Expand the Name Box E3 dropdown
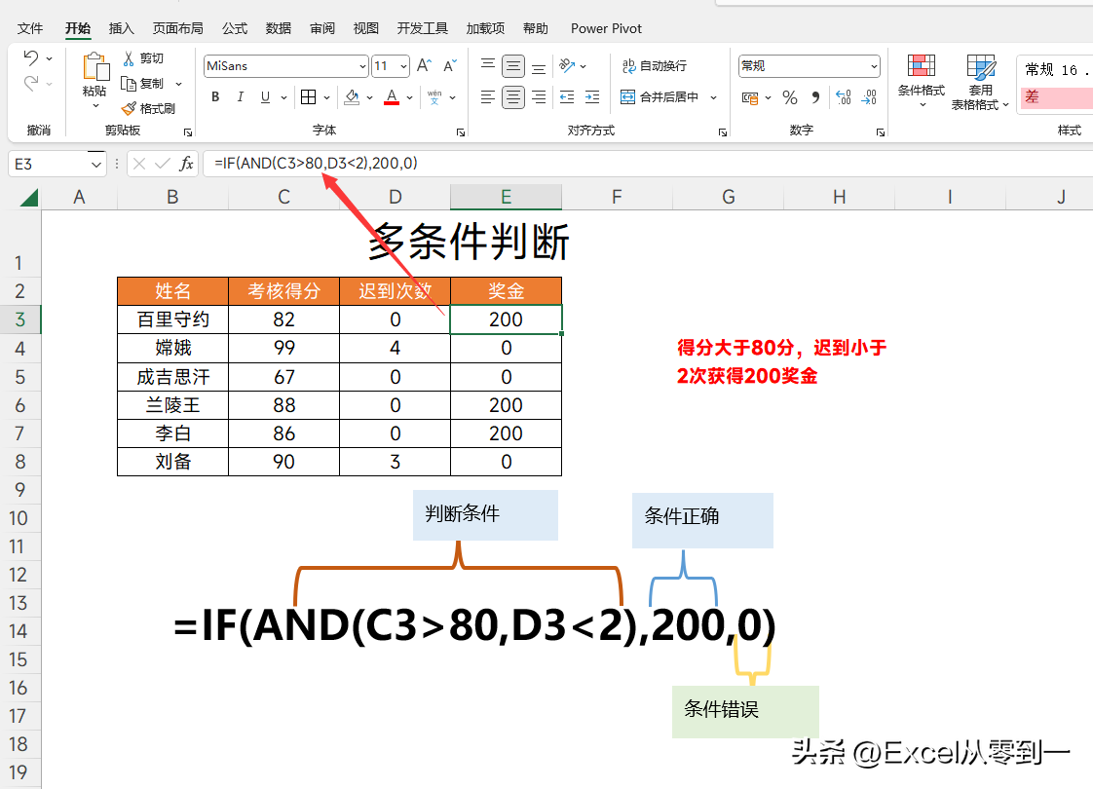This screenshot has height=789, width=1093. (x=96, y=165)
